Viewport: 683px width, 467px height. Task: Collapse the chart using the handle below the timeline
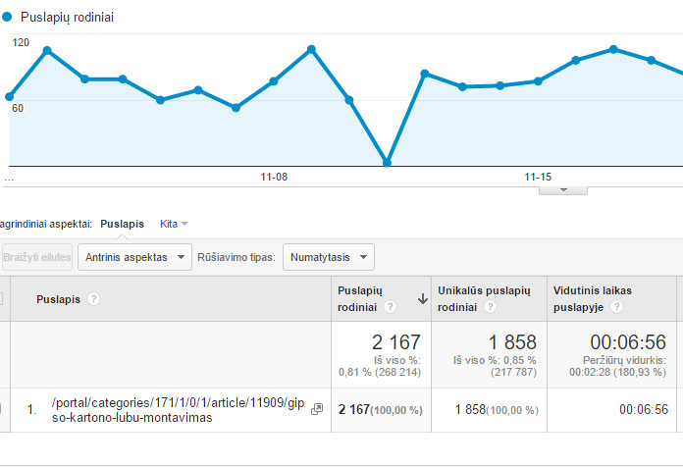point(563,190)
